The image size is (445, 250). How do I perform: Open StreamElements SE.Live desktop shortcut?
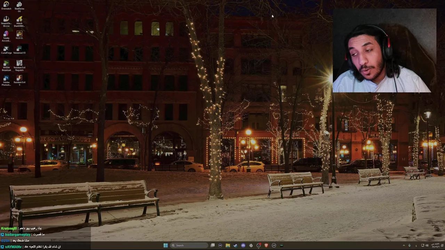click(6, 21)
